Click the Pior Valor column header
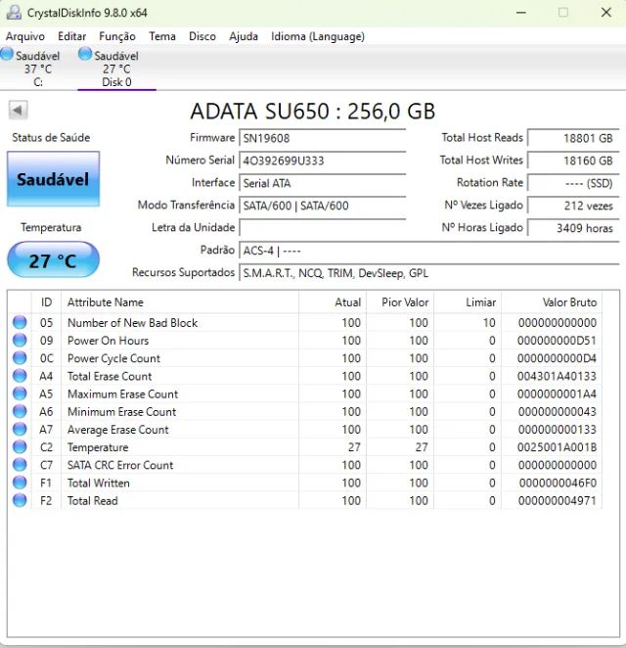The width and height of the screenshot is (626, 648). (400, 302)
